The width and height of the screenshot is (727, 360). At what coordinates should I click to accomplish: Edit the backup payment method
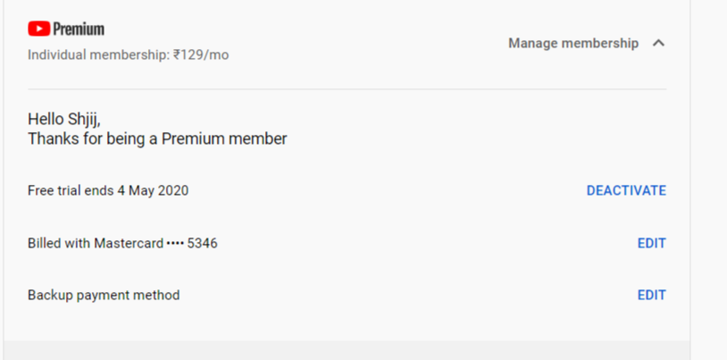pos(651,295)
